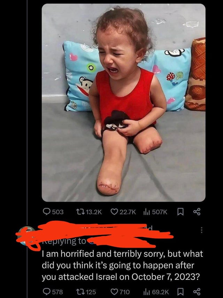Screen dimensions: 223x298
Task: Like the reply showing 710 likes
Action: (114, 292)
